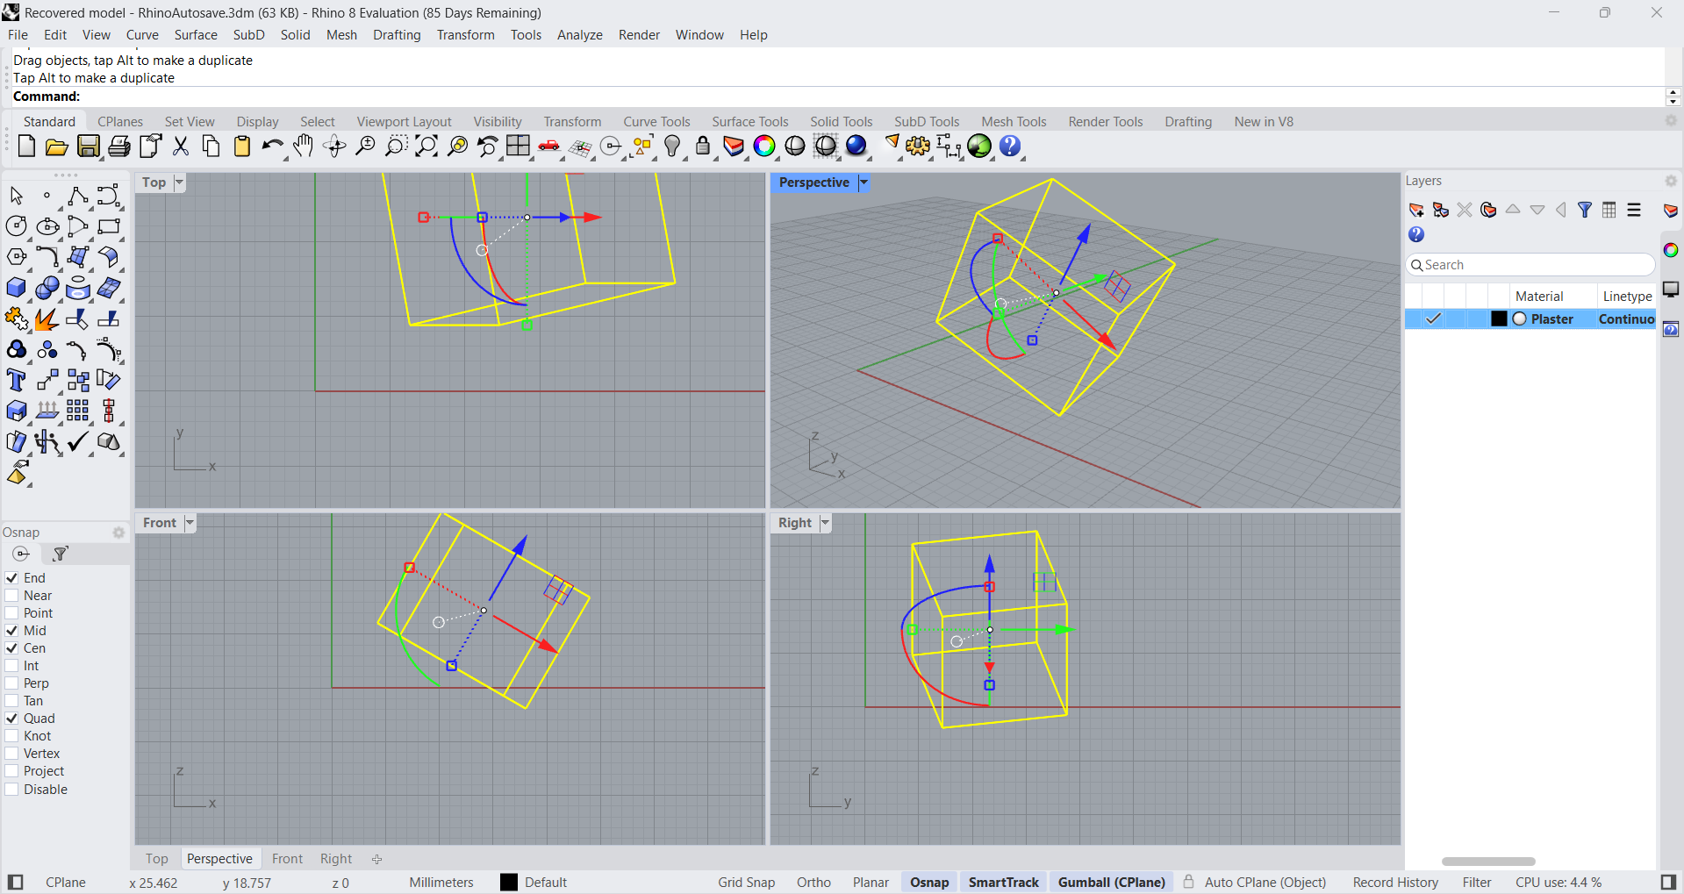Enable the Near osnap checkbox
This screenshot has height=894, width=1684.
[12, 596]
